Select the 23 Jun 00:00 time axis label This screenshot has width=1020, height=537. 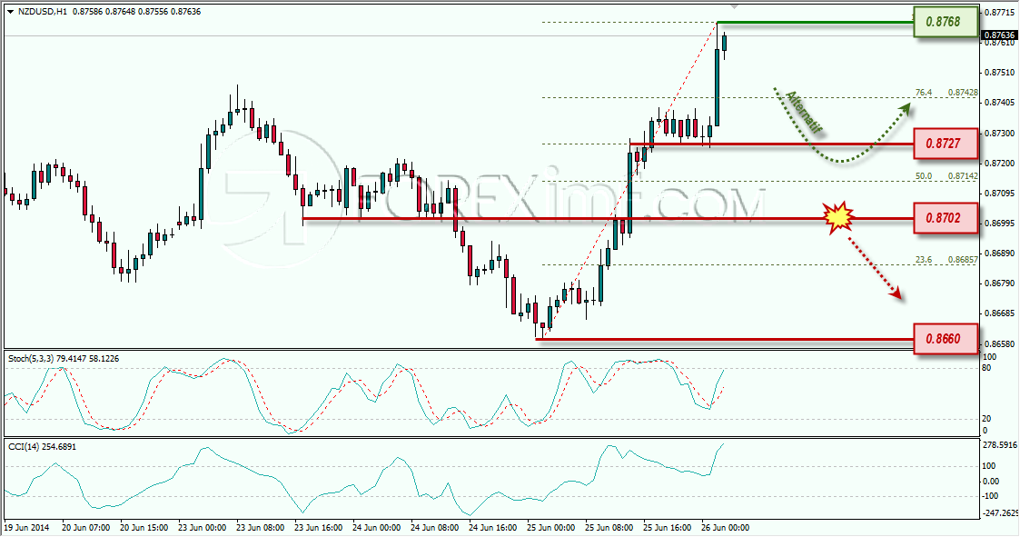coord(203,528)
